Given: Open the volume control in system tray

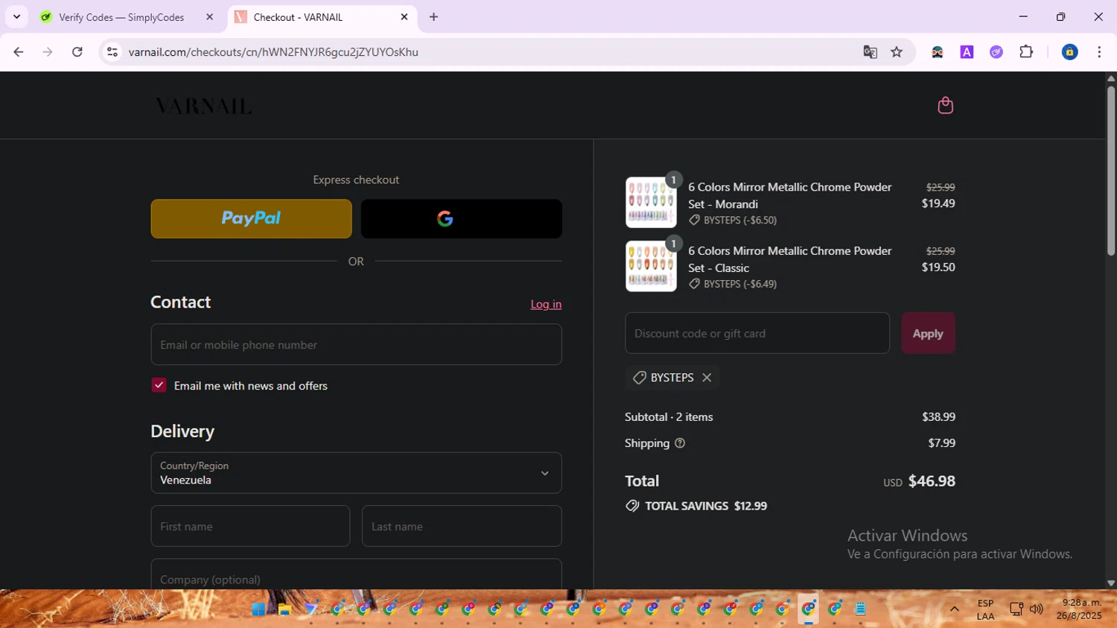Looking at the screenshot, I should tap(1037, 609).
